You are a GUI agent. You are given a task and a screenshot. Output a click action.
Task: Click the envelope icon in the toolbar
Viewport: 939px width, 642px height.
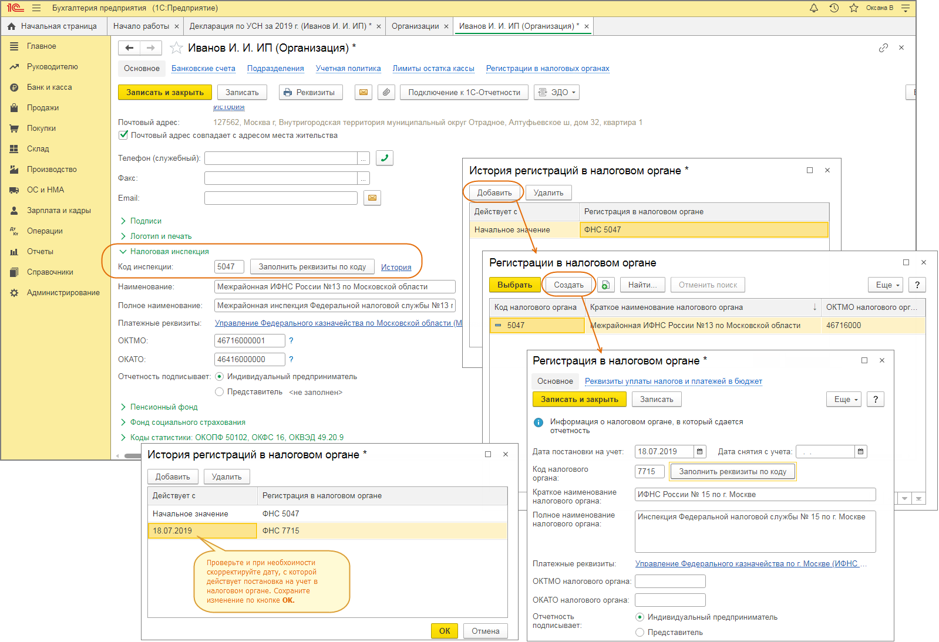coord(364,93)
